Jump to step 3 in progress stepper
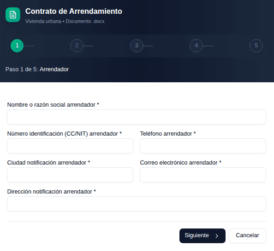This screenshot has width=274, height=251. (x=137, y=46)
